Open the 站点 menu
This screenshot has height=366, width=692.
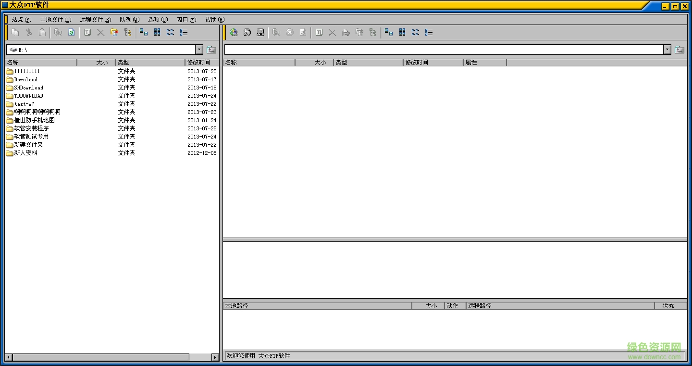(21, 20)
